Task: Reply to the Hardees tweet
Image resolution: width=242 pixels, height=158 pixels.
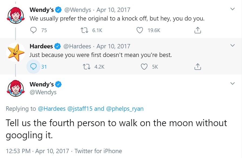Action: (x=33, y=66)
